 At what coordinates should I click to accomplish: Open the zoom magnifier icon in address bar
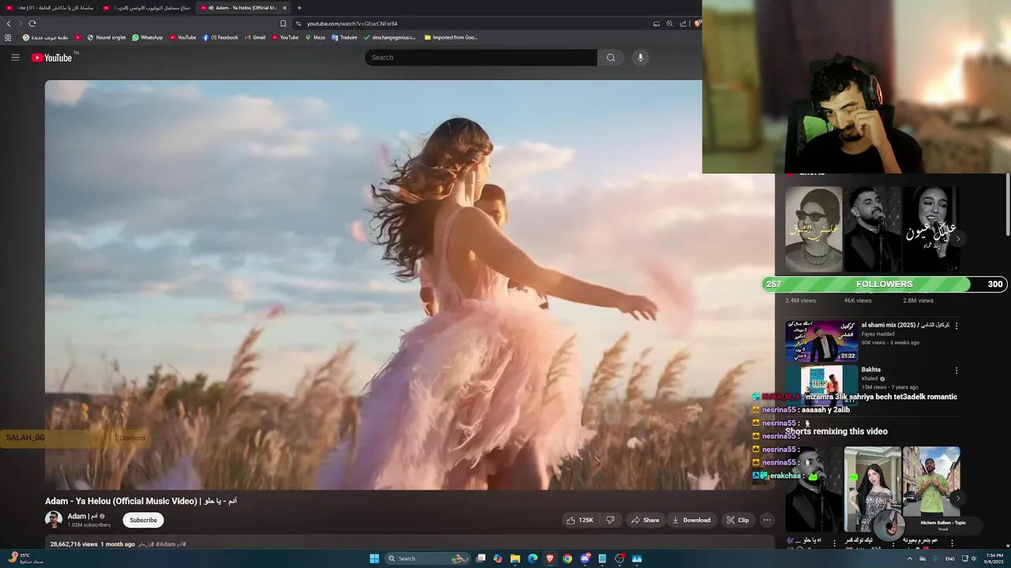[670, 24]
